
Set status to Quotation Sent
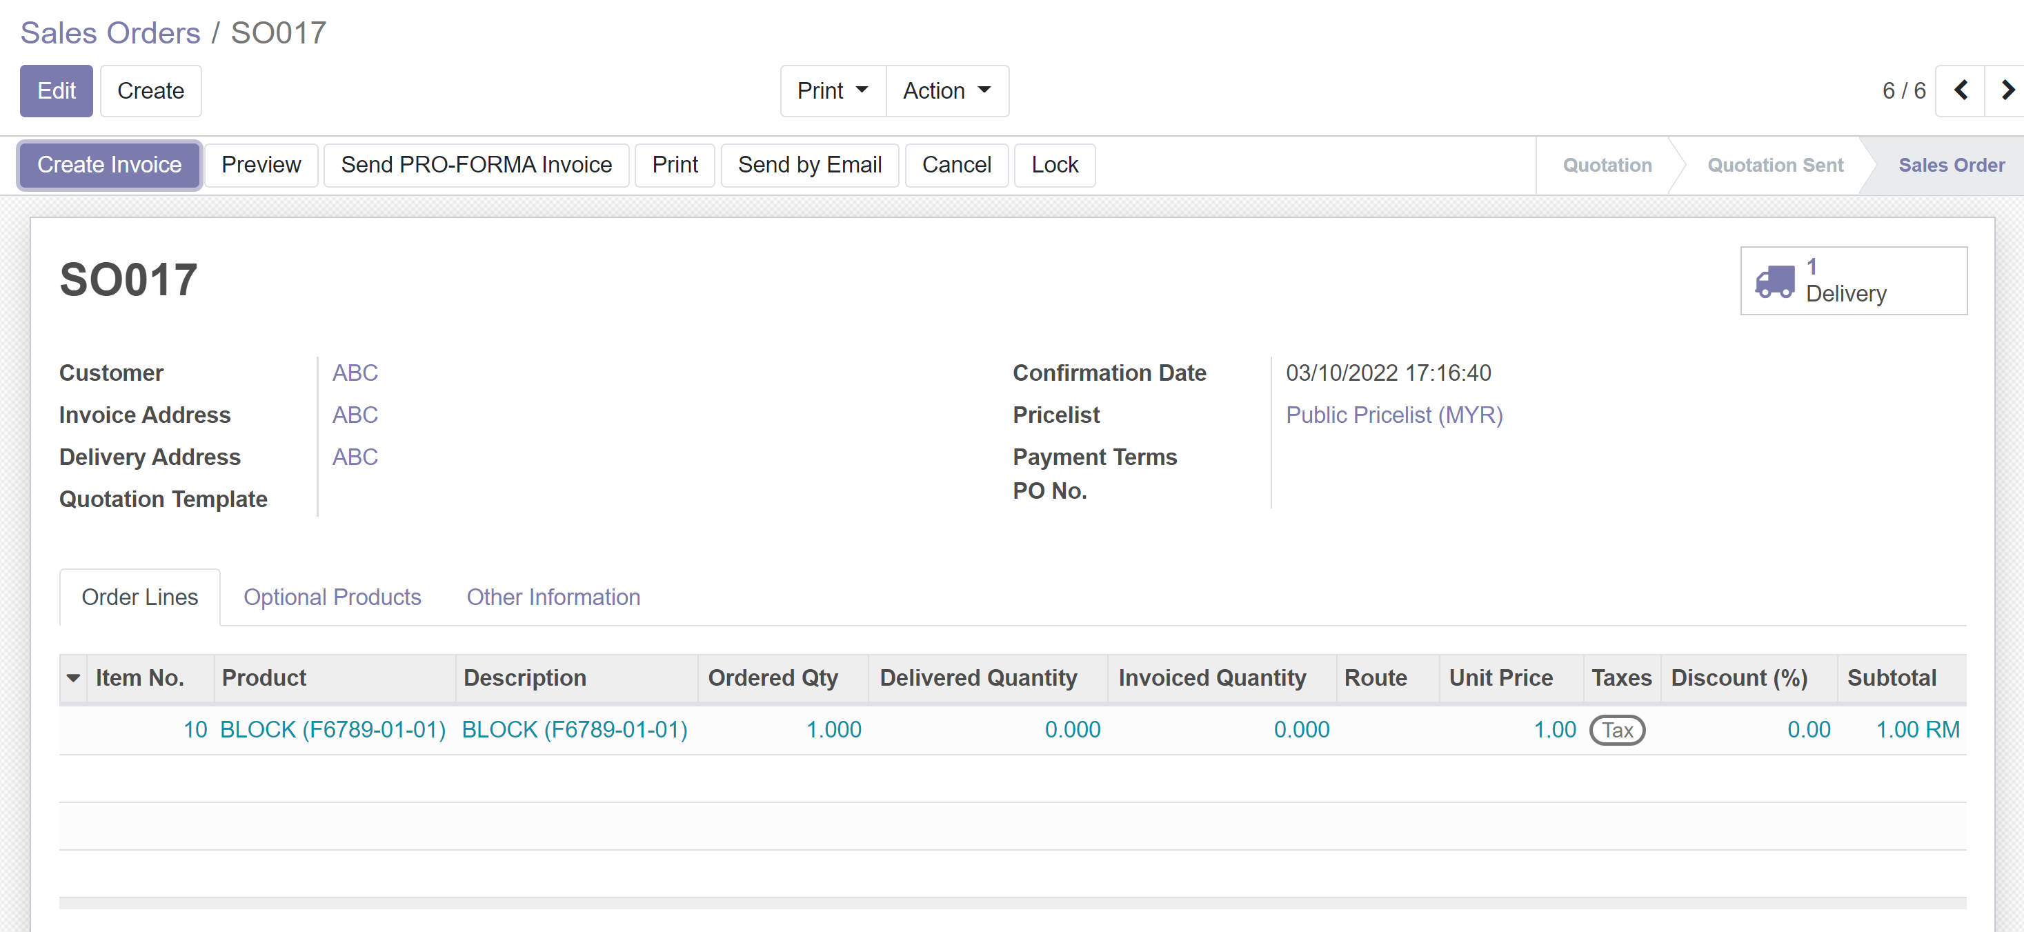pyautogui.click(x=1775, y=165)
